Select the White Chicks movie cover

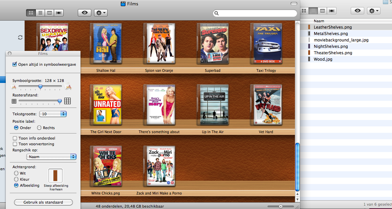106,166
